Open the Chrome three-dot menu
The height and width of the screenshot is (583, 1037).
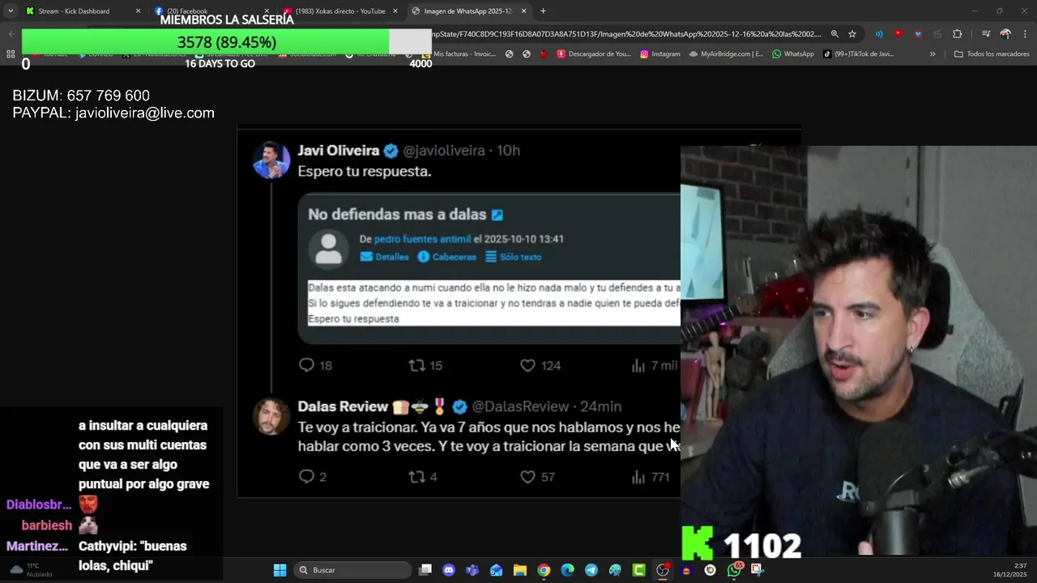pos(1026,34)
